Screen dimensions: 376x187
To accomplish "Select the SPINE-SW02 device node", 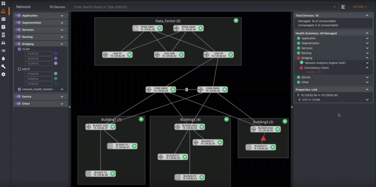I will pyautogui.click(x=188, y=28).
